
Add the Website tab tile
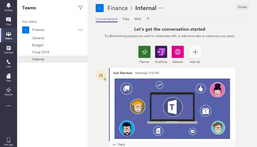[178, 52]
